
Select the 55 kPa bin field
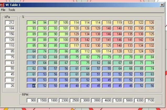coord(10,68)
